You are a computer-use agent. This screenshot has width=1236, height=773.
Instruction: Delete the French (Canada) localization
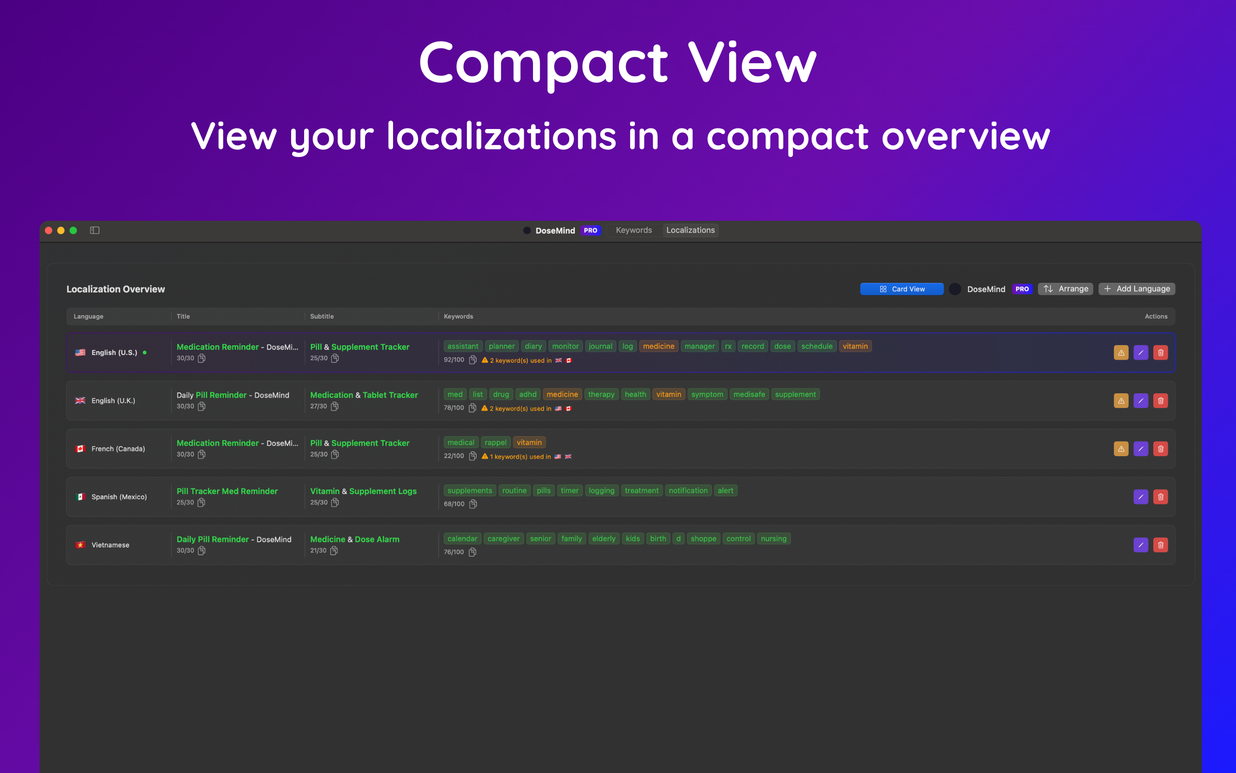pos(1160,449)
